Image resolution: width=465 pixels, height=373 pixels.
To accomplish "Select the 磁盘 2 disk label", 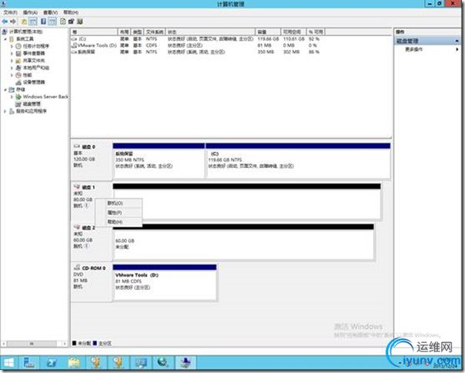I will tap(89, 228).
